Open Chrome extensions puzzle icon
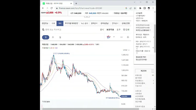 point(140,8)
